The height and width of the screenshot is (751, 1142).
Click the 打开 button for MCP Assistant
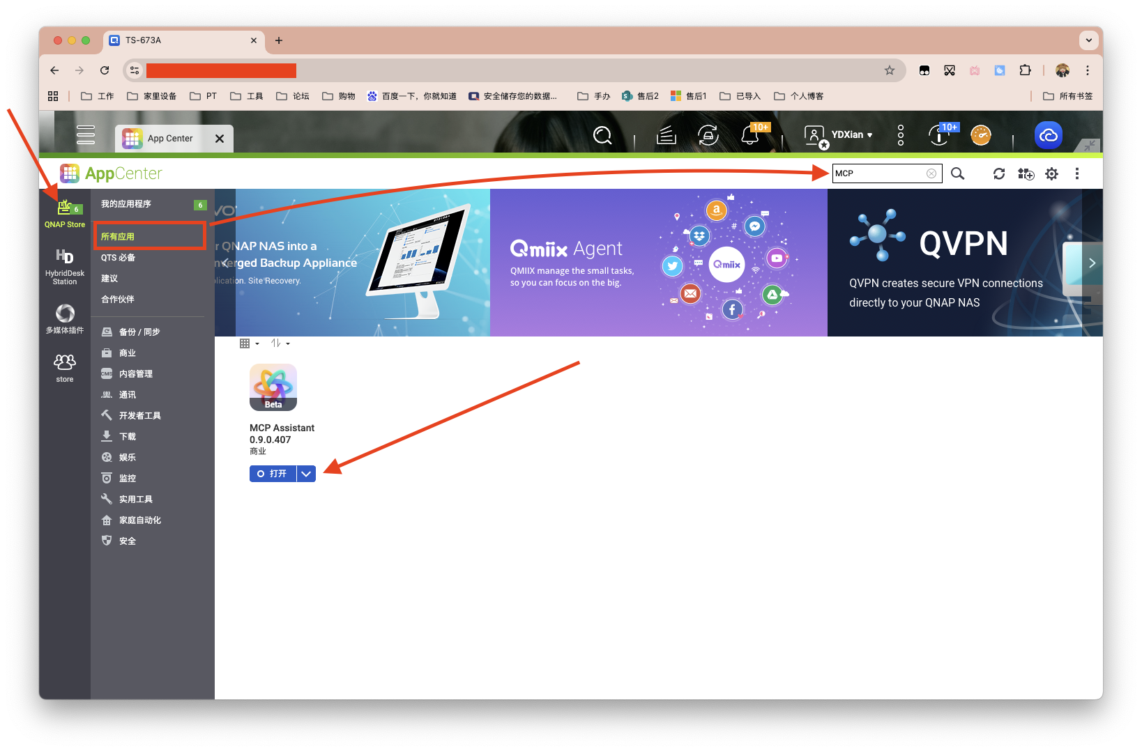pyautogui.click(x=273, y=474)
